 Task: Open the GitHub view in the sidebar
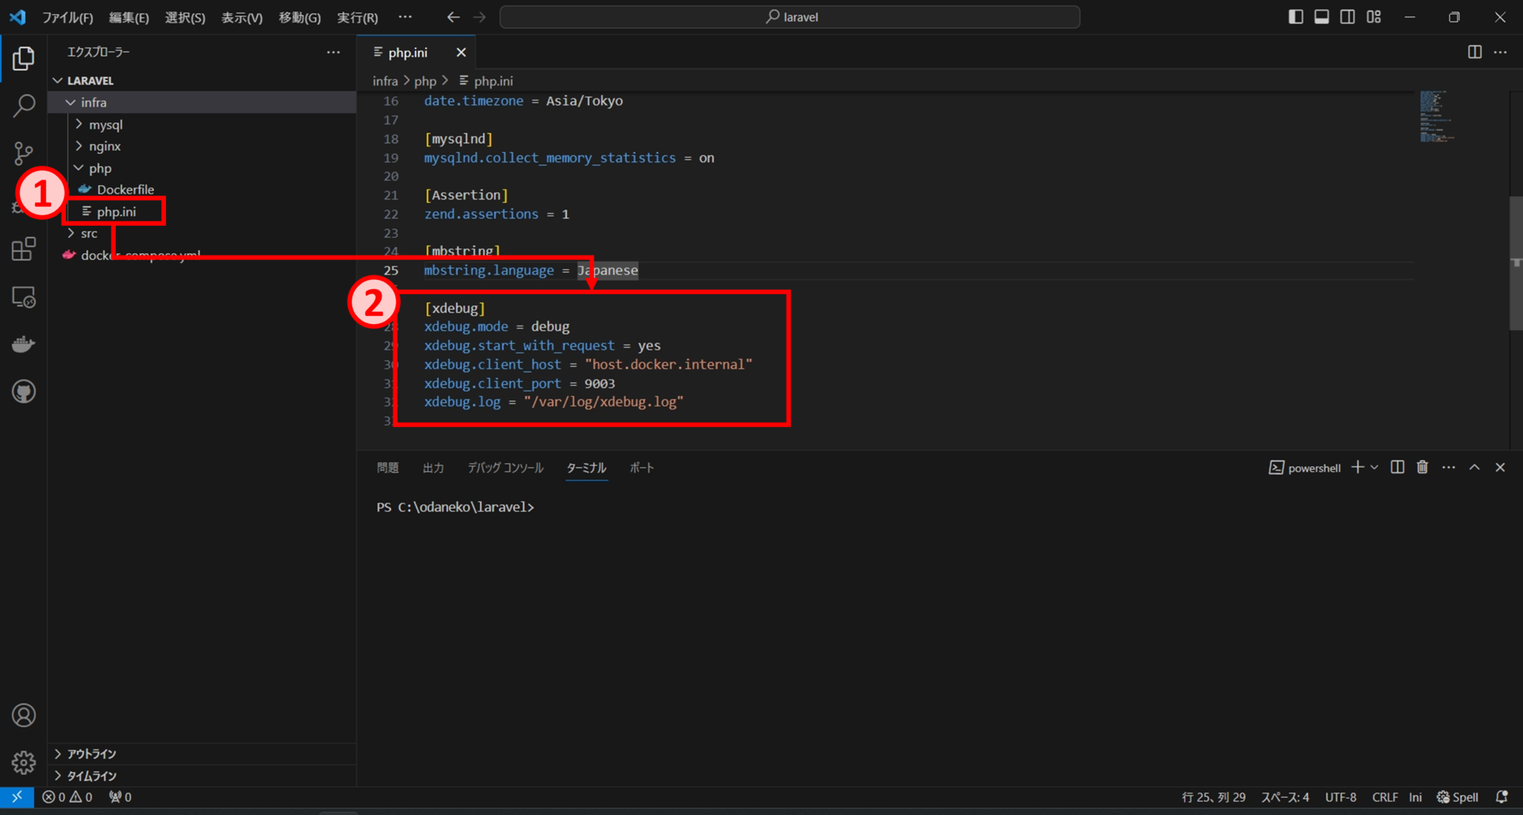pos(24,392)
